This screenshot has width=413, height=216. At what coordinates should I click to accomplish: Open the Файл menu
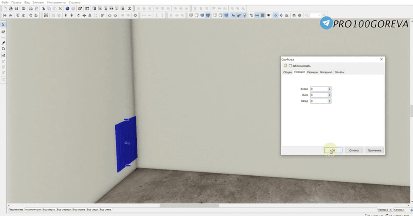(x=5, y=3)
